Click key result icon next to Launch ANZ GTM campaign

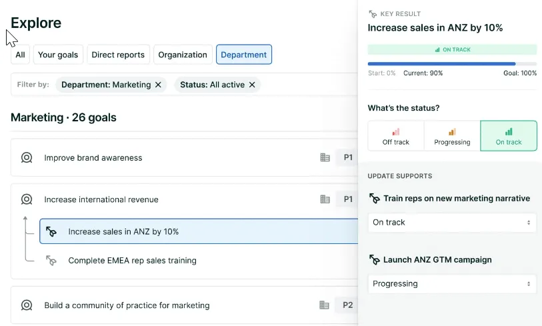click(x=375, y=259)
